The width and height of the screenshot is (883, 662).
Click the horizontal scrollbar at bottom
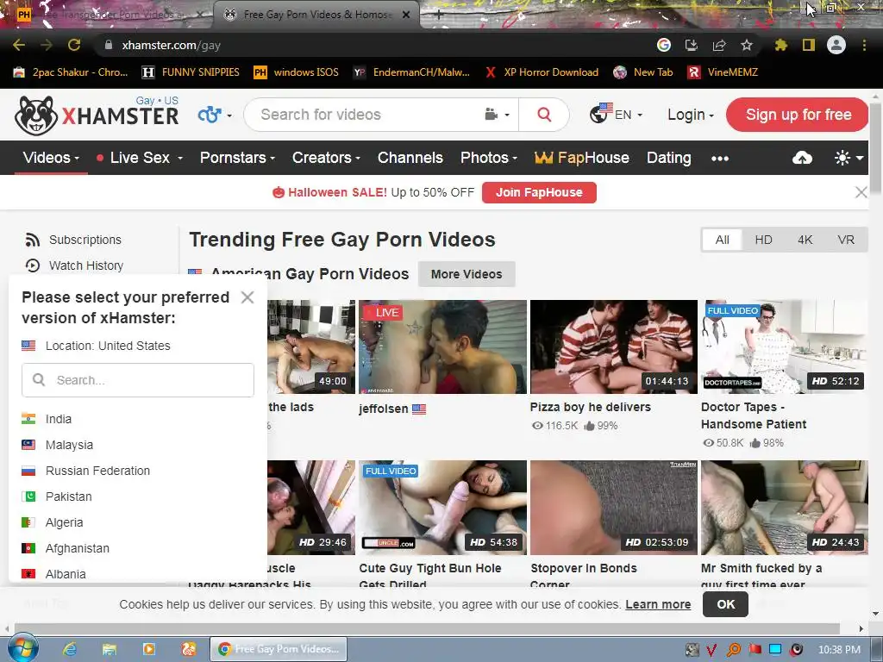pos(428,628)
